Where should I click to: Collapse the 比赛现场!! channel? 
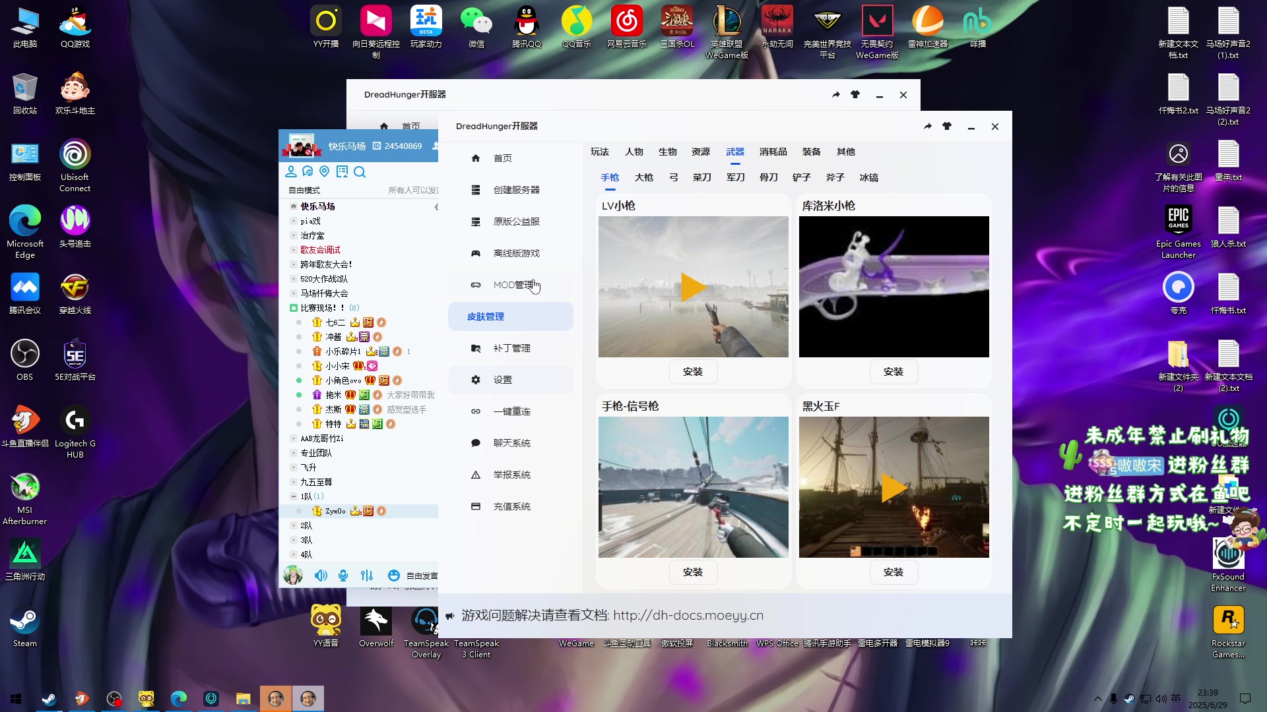coord(294,308)
